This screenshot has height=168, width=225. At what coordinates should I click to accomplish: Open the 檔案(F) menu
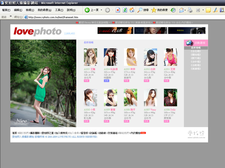[6, 10]
